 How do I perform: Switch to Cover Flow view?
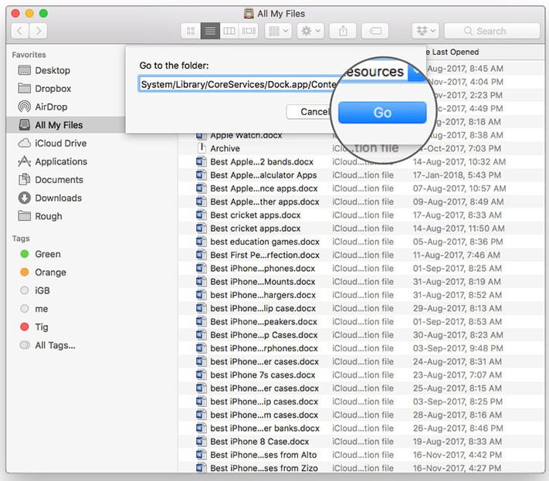pos(249,31)
